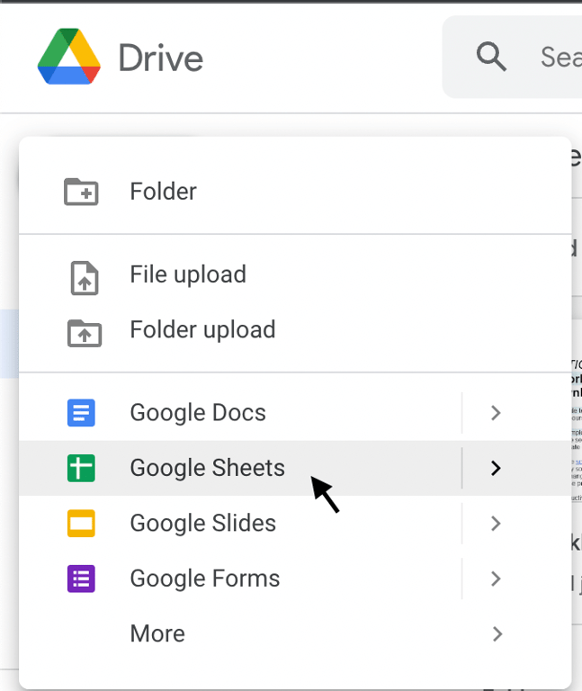Focus the Drive search field
Image resolution: width=582 pixels, height=691 pixels.
[512, 57]
